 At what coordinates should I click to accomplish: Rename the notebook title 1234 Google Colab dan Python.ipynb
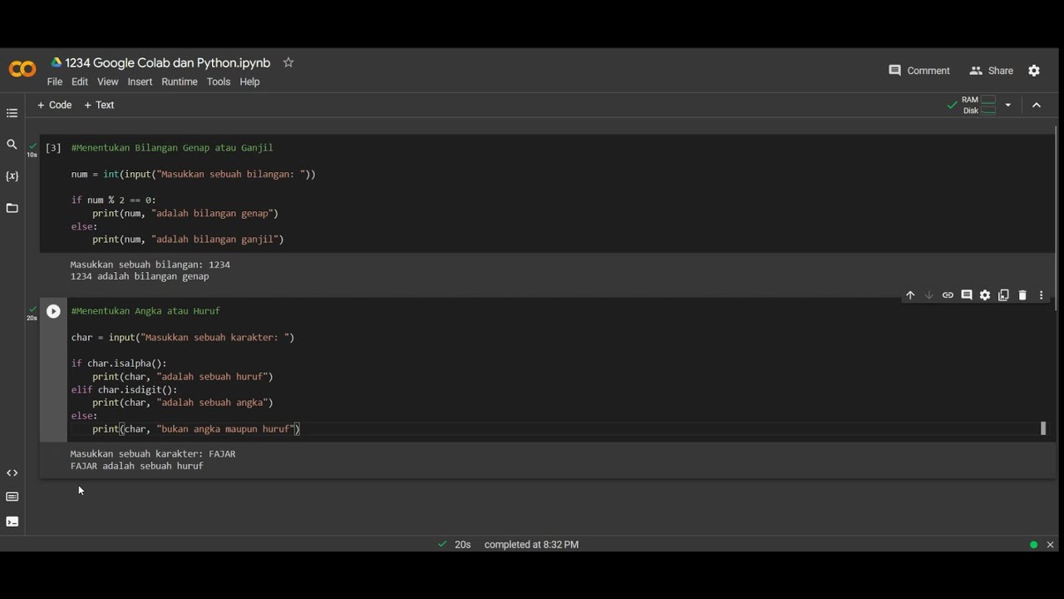(x=168, y=62)
